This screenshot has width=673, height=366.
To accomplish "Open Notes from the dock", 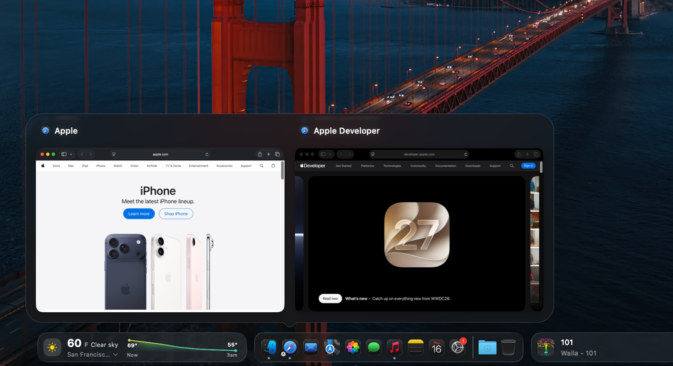I will [416, 348].
